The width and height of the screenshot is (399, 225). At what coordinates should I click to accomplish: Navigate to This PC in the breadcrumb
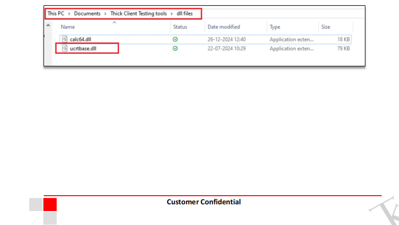pyautogui.click(x=56, y=13)
